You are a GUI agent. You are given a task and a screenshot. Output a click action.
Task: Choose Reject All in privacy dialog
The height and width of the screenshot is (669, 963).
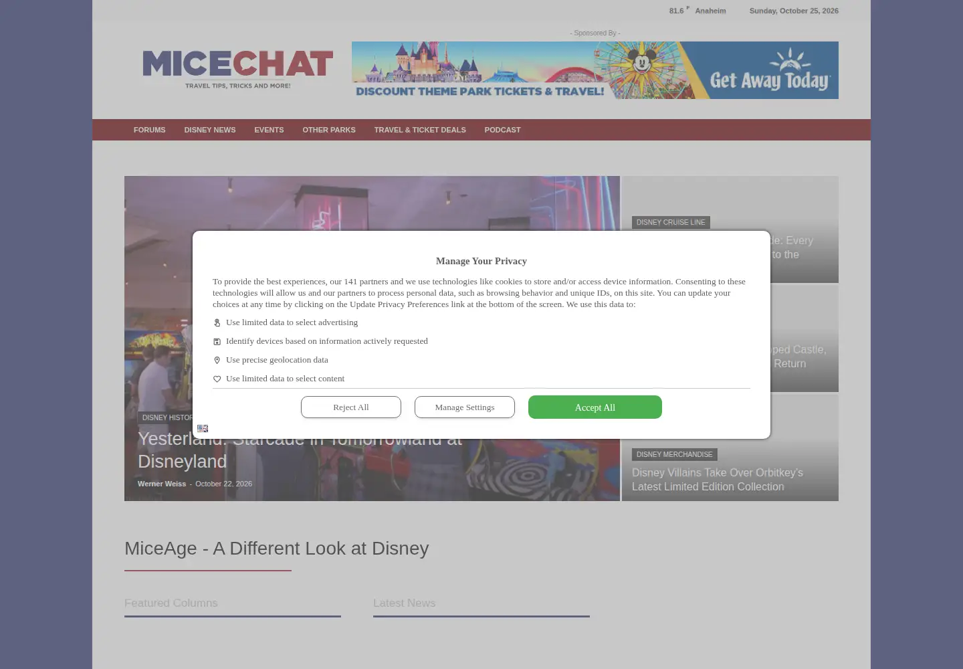(x=351, y=407)
